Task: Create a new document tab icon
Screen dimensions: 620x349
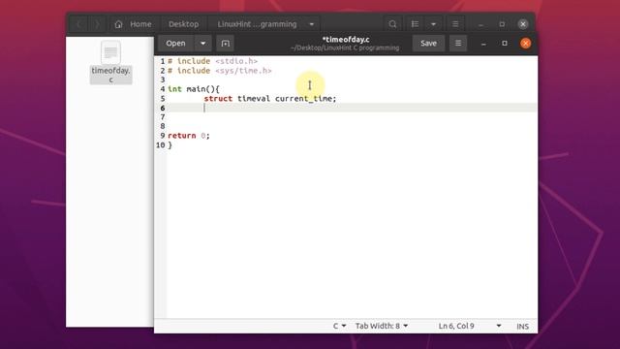Action: pyautogui.click(x=226, y=43)
